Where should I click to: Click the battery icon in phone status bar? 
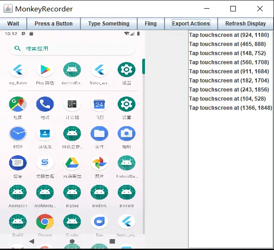coord(139,34)
